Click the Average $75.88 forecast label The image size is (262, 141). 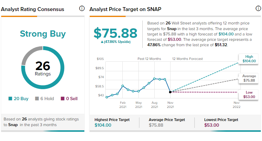249,78
